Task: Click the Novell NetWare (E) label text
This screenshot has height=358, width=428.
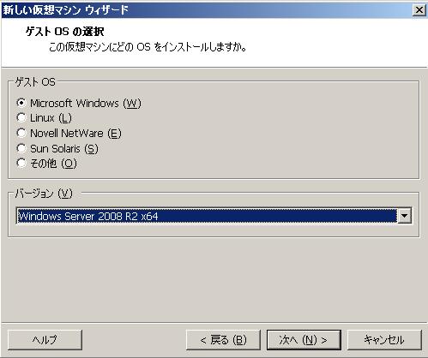Action: [75, 134]
